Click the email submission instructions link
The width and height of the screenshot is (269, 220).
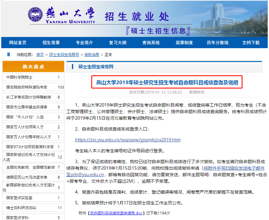(233, 168)
